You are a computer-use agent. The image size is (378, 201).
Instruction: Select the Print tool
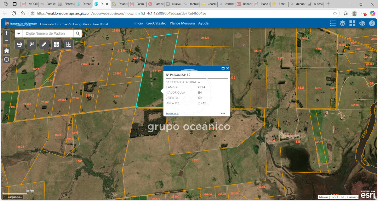19,44
